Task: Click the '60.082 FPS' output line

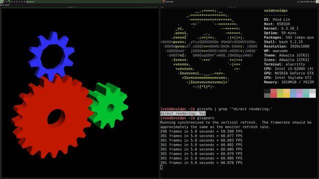Action: click(201, 145)
